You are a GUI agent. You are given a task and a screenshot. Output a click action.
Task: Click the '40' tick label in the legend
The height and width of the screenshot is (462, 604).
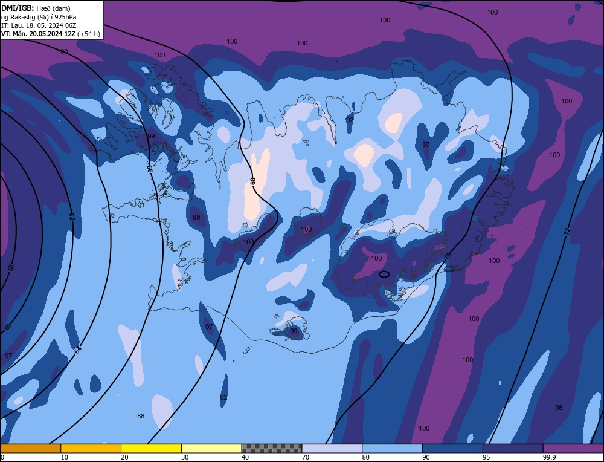pos(245,457)
